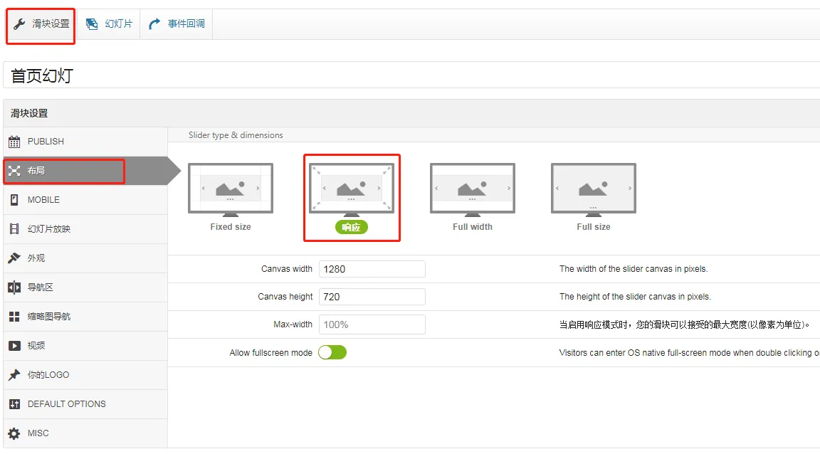Image resolution: width=820 pixels, height=454 pixels.
Task: Select the 响应 responsive layout option
Action: click(x=351, y=197)
